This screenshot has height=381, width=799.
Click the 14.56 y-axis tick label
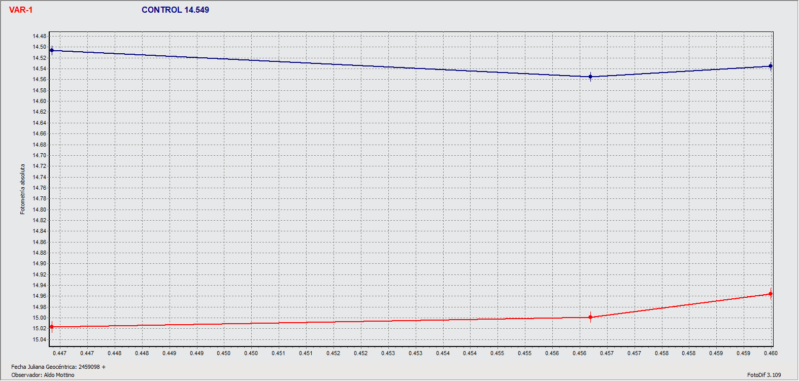coord(40,79)
